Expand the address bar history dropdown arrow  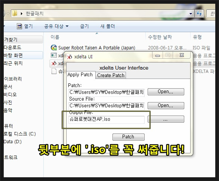click(x=191, y=13)
